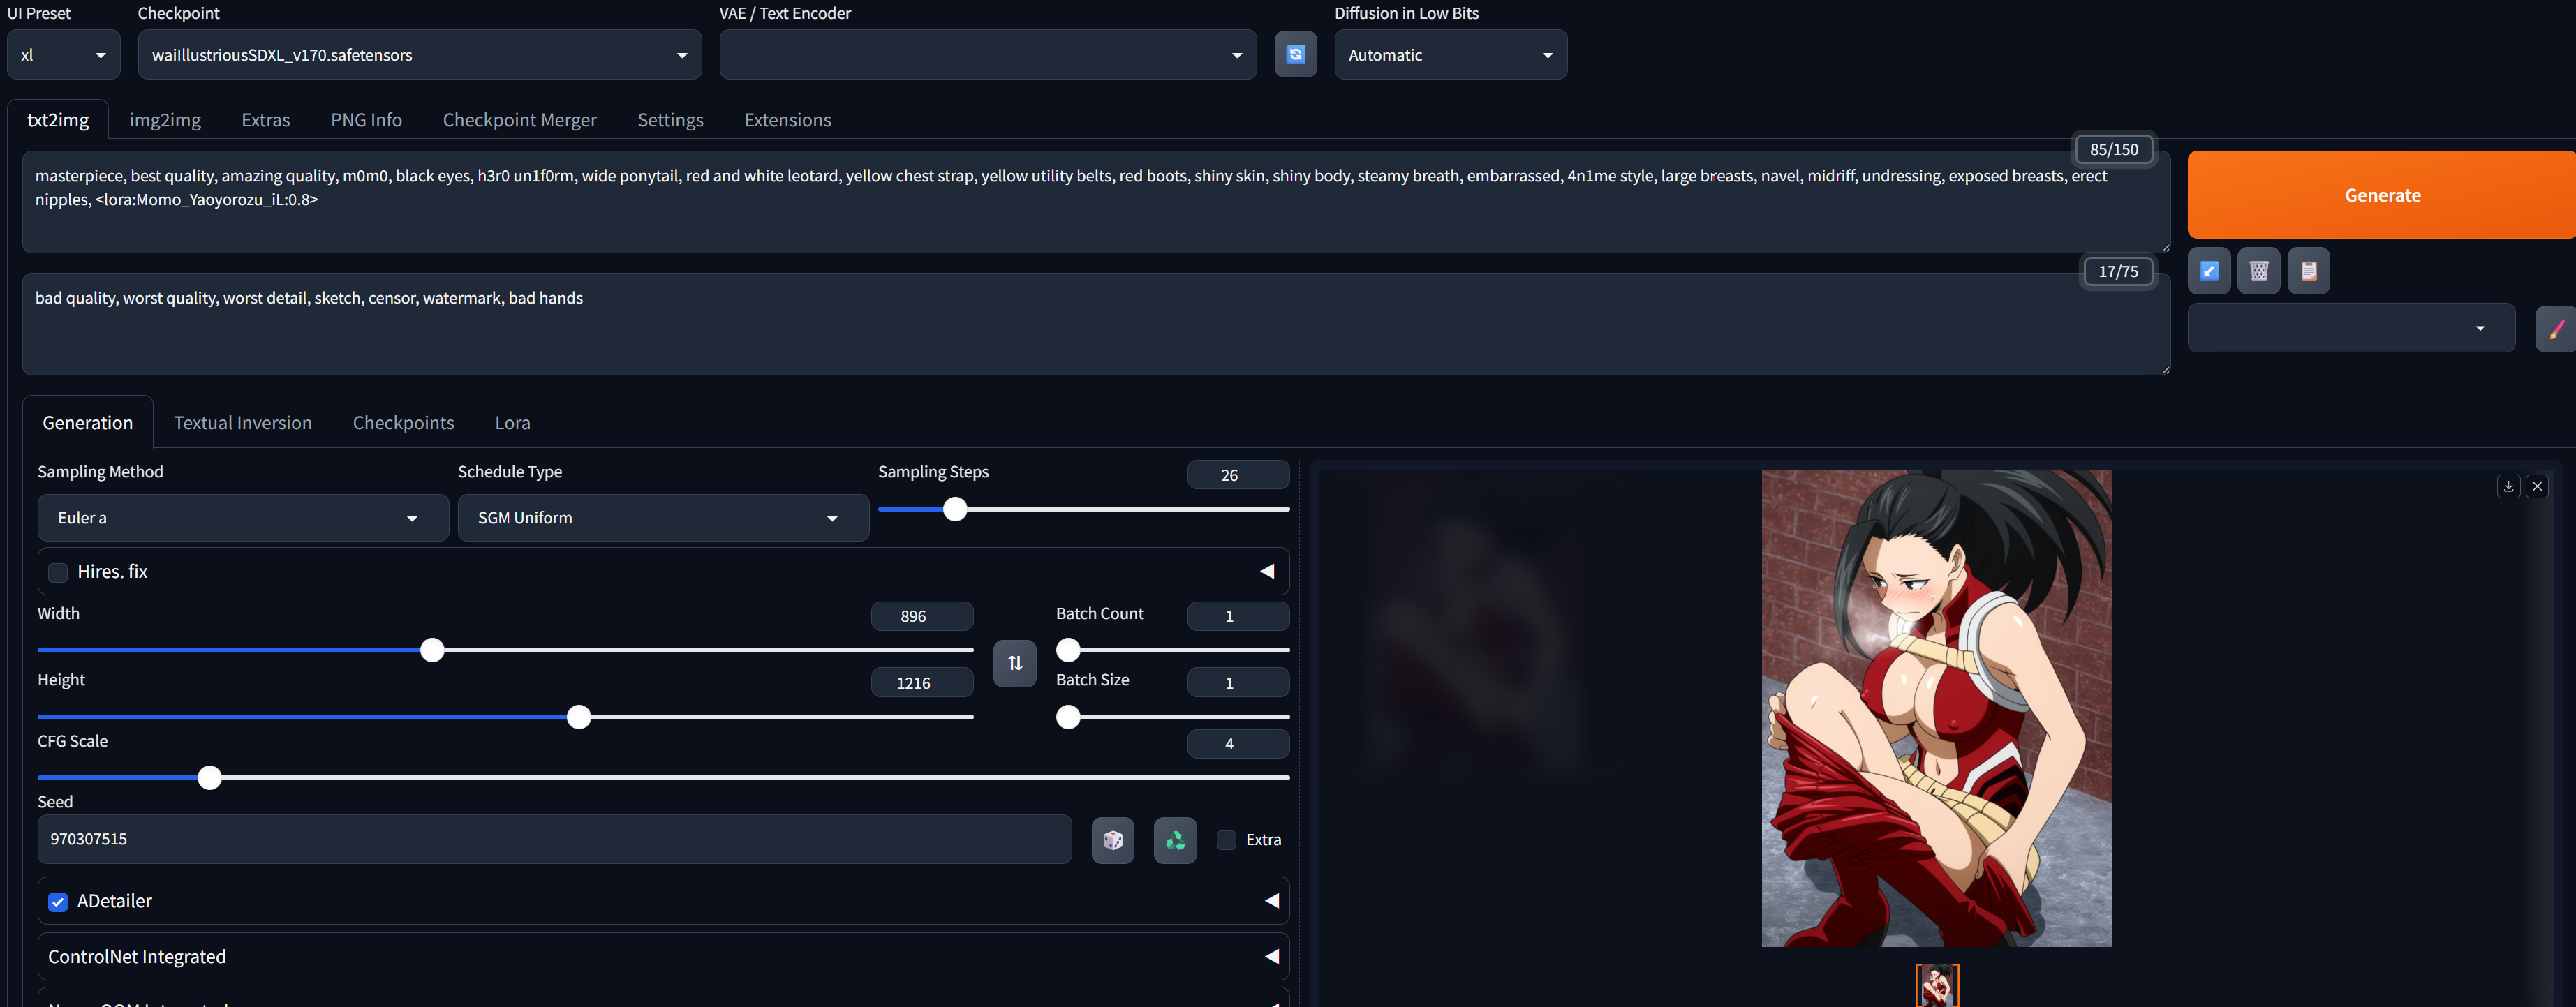
Task: Click the Batch Size number box
Action: [1238, 683]
